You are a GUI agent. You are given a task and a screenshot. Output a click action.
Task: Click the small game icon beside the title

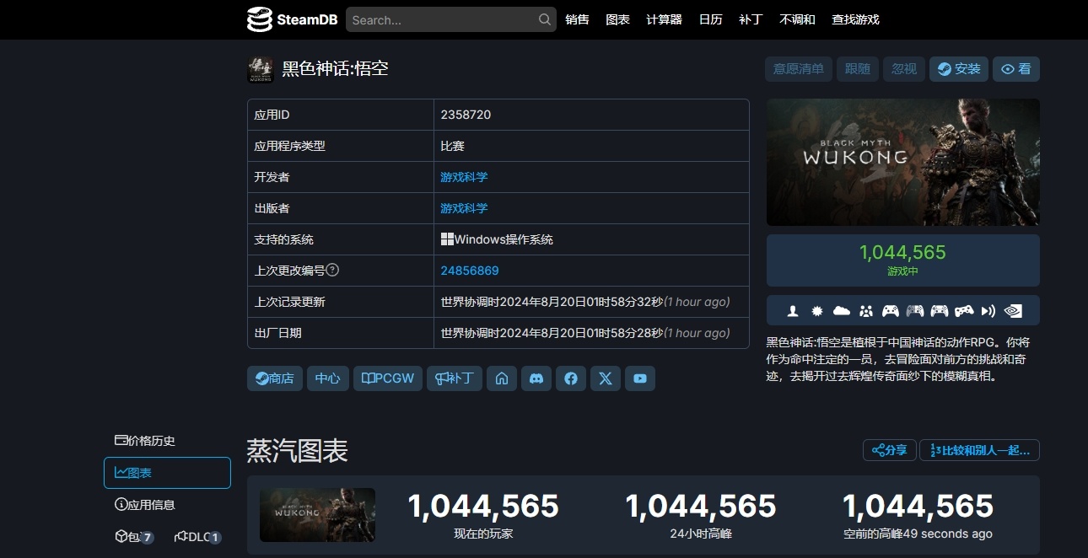[x=260, y=69]
